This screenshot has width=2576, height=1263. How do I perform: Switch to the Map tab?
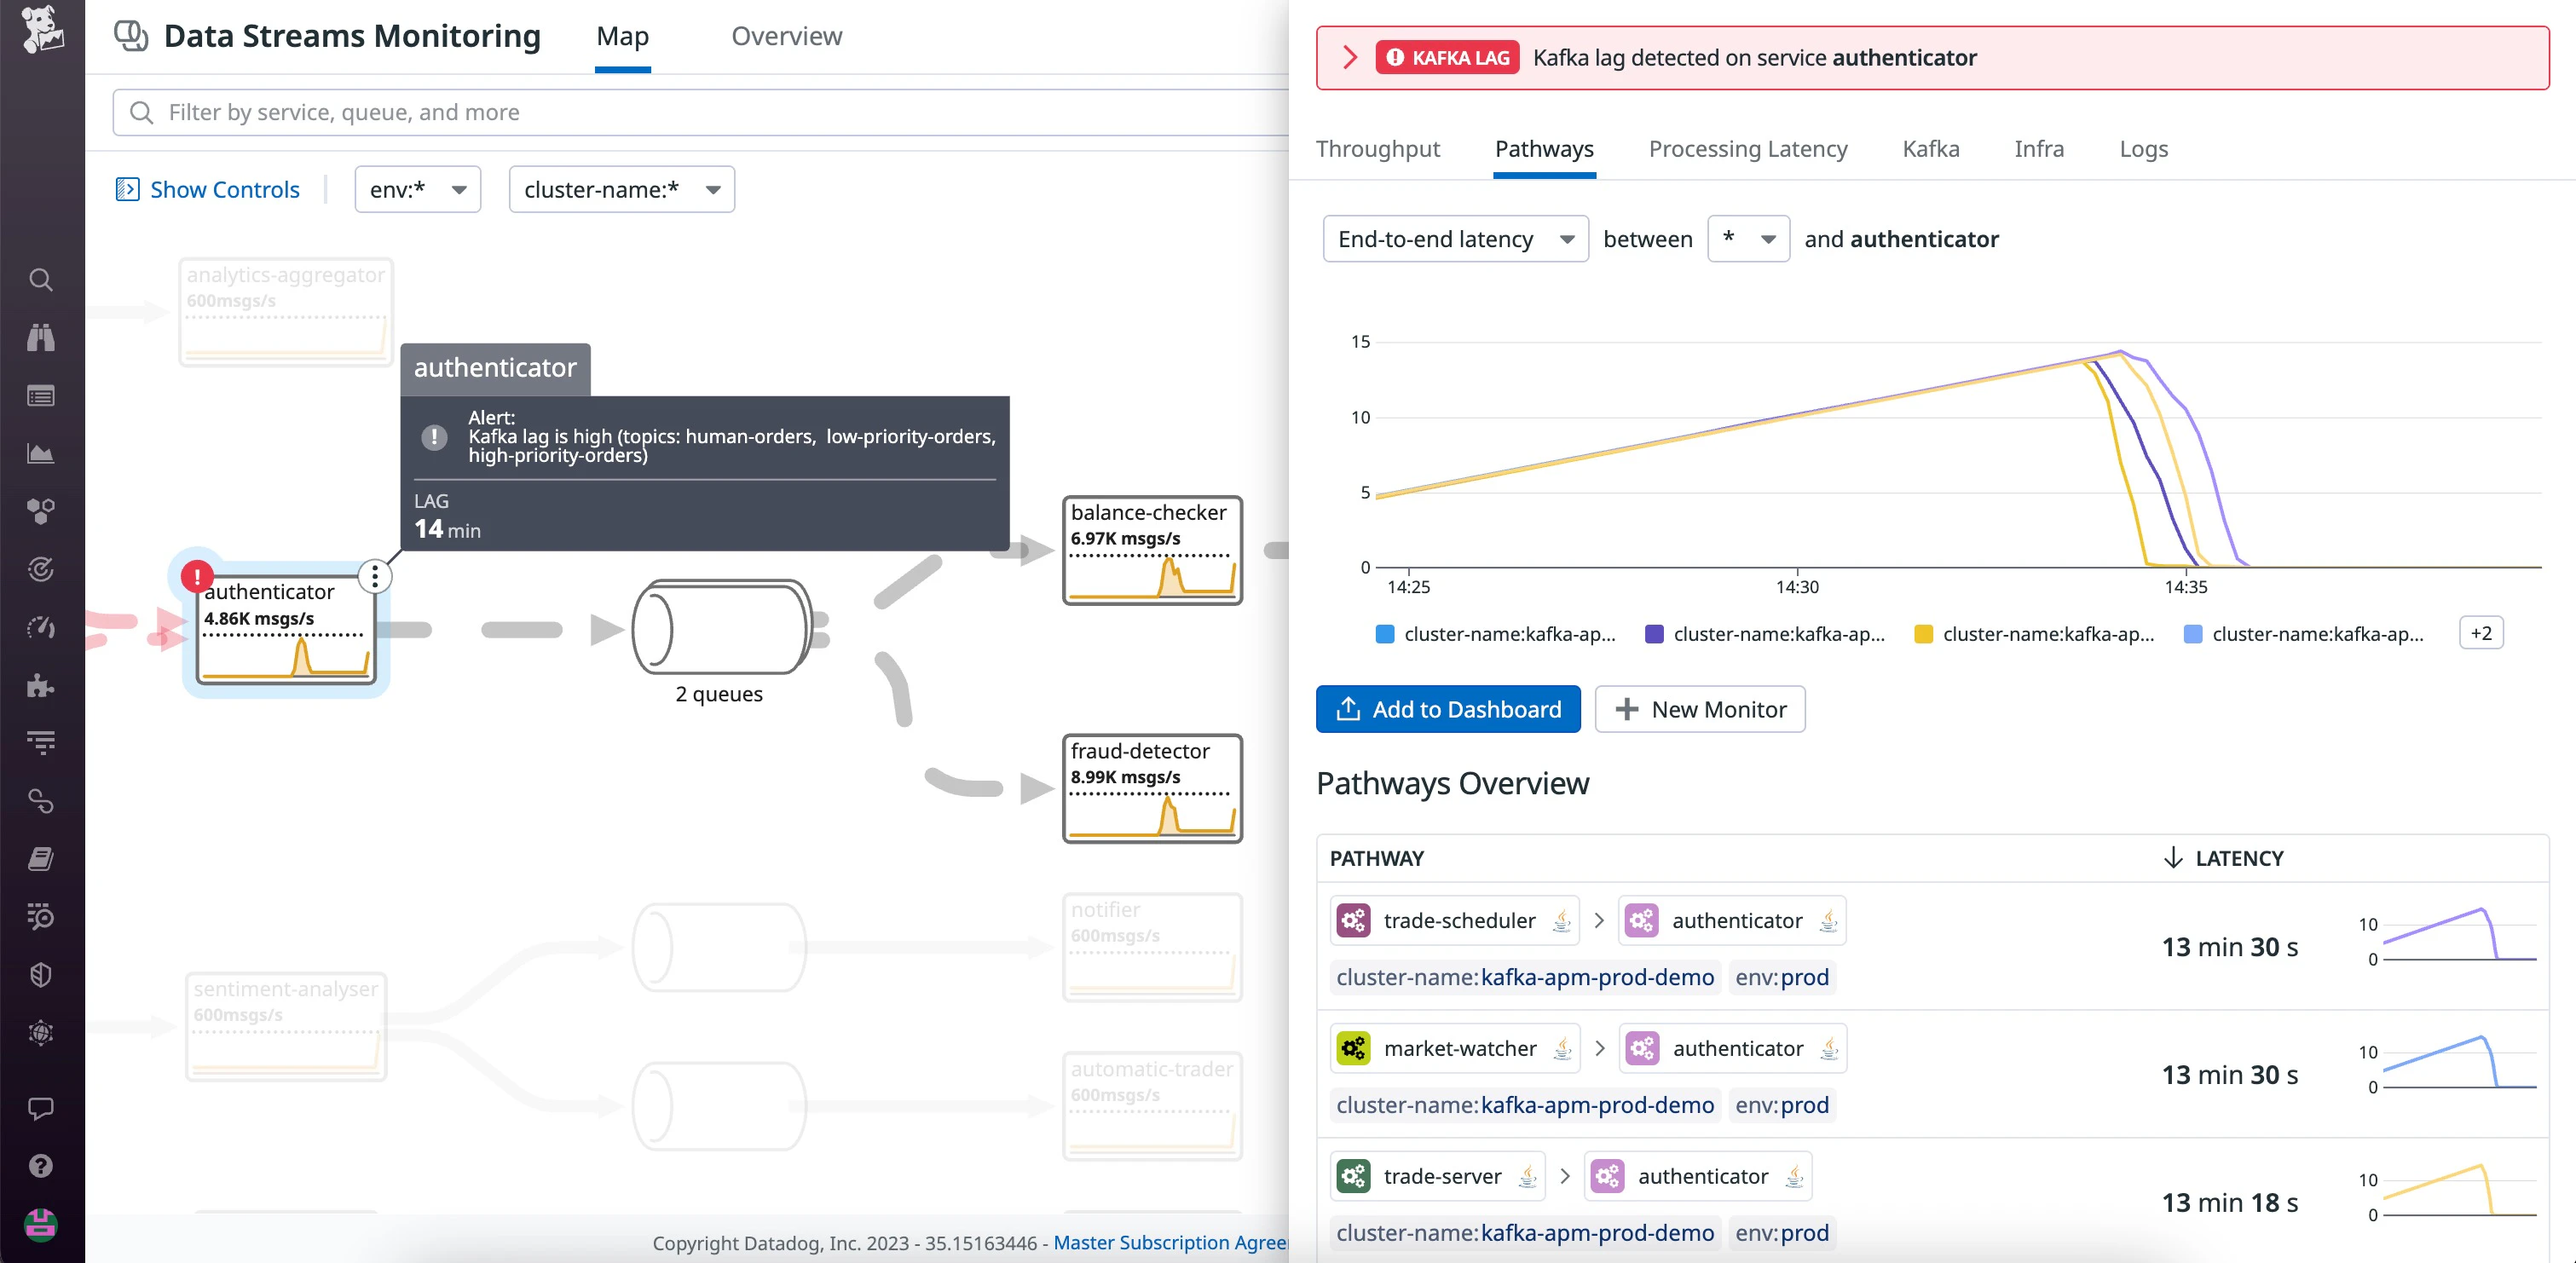pos(622,36)
